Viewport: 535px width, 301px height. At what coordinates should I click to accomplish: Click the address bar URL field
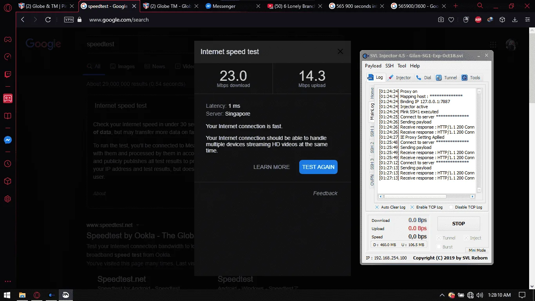point(258,20)
